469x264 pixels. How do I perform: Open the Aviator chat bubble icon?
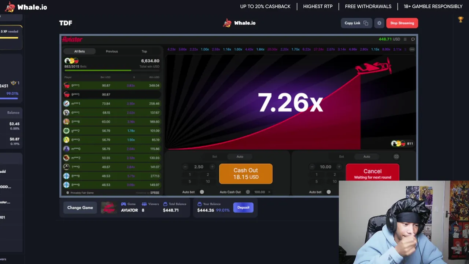point(413,39)
